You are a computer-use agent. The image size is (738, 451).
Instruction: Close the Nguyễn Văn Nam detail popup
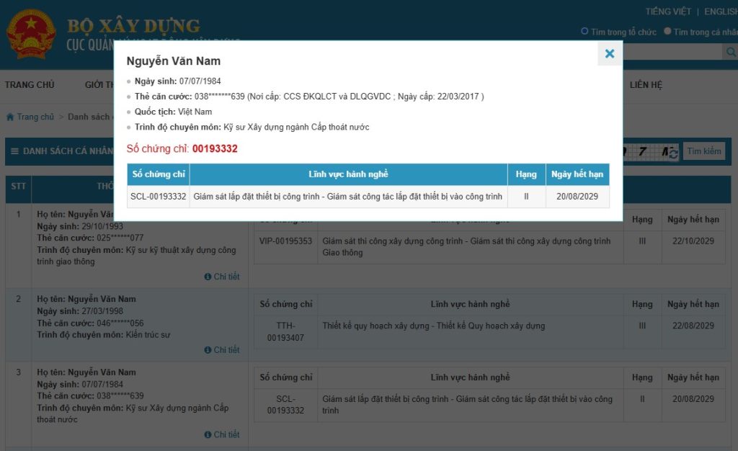610,53
